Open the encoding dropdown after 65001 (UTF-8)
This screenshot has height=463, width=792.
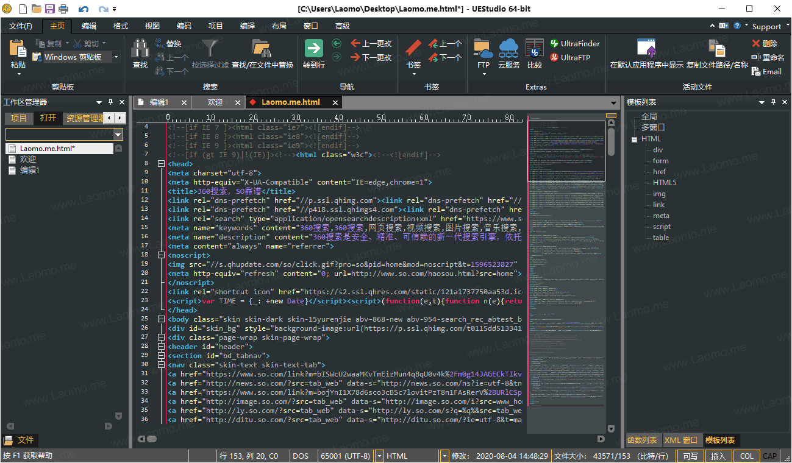coord(380,456)
